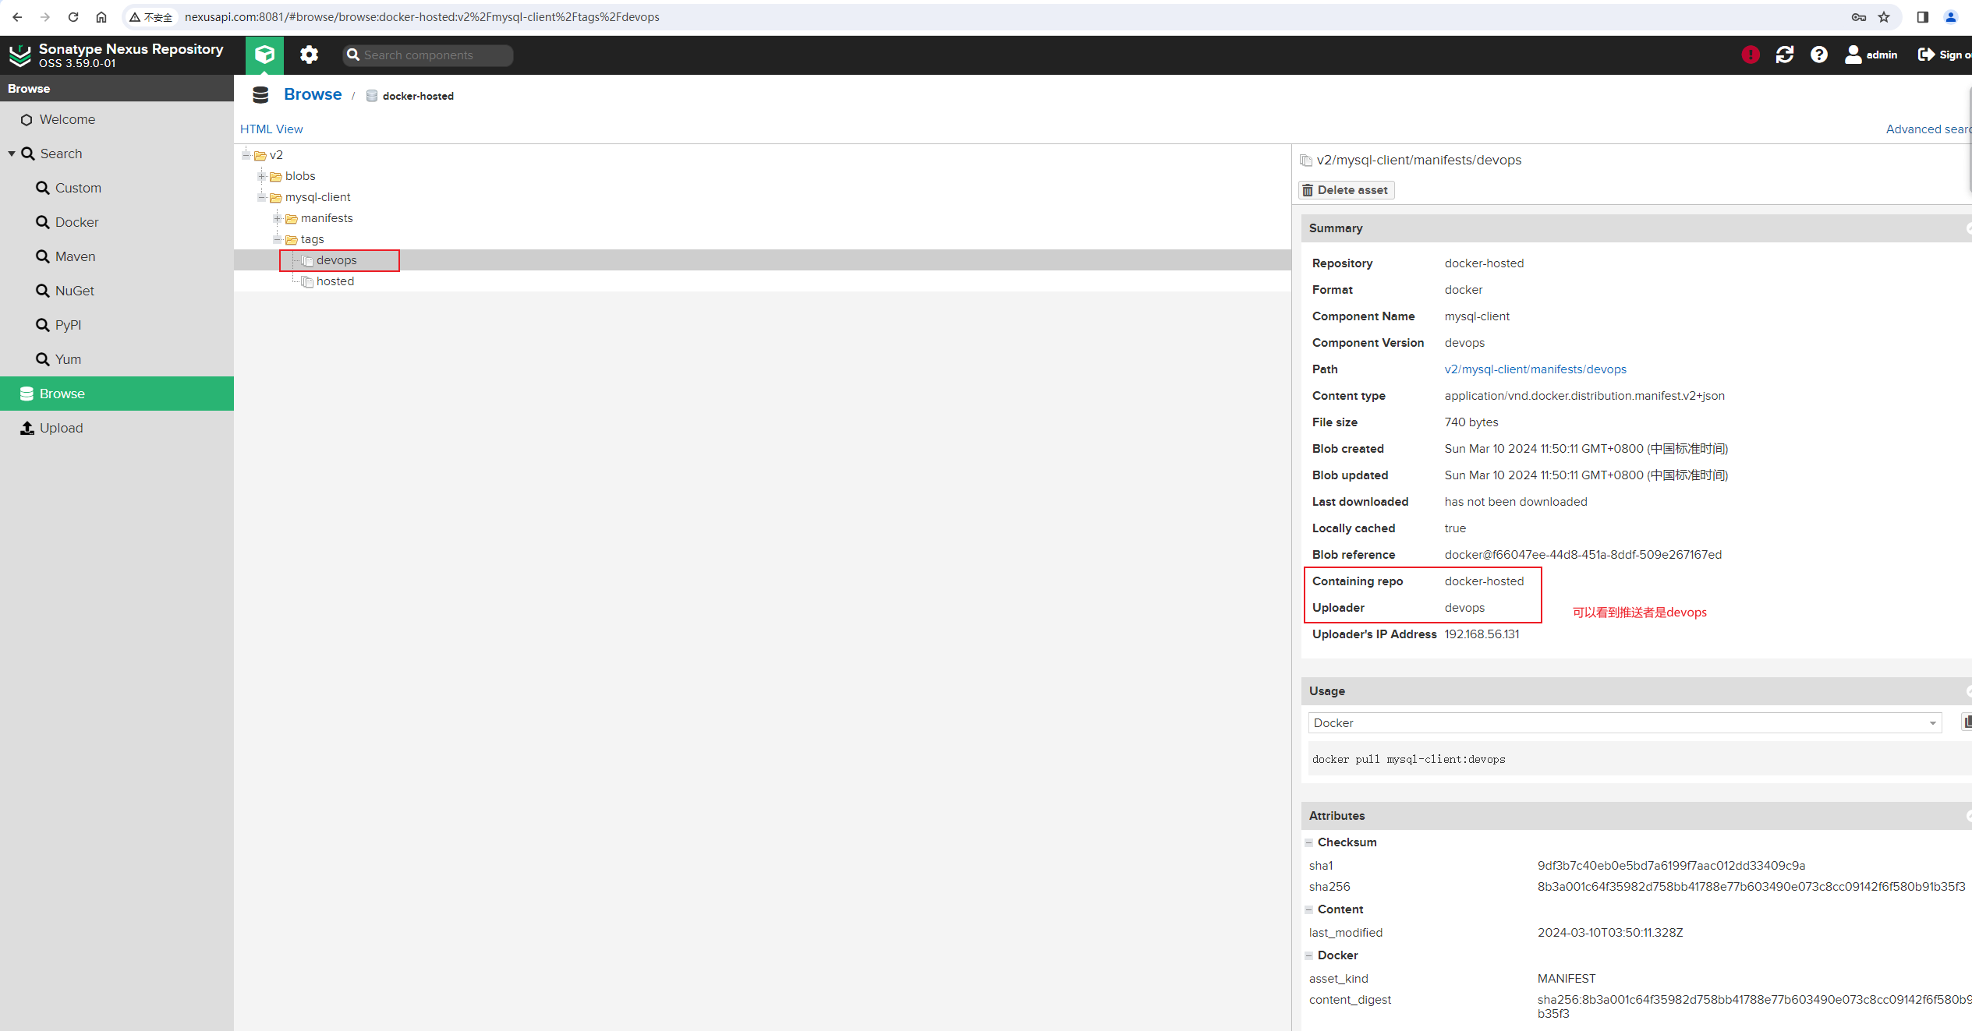Image resolution: width=1972 pixels, height=1031 pixels.
Task: Open Advanced search link
Action: tap(1928, 129)
